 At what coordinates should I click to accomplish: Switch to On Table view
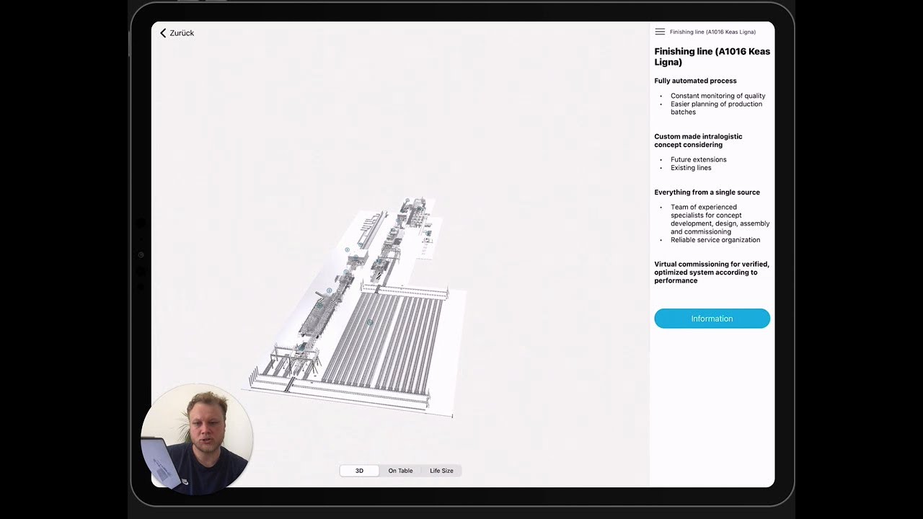(x=400, y=471)
